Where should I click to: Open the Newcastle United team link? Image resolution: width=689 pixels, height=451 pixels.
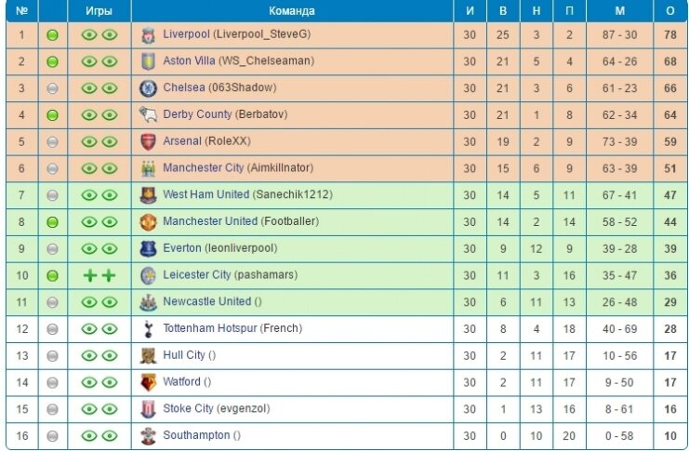coord(207,301)
